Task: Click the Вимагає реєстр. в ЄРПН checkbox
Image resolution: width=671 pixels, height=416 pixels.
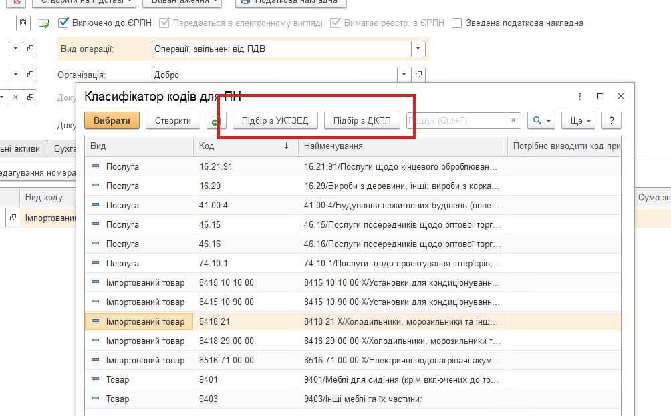Action: pyautogui.click(x=335, y=23)
